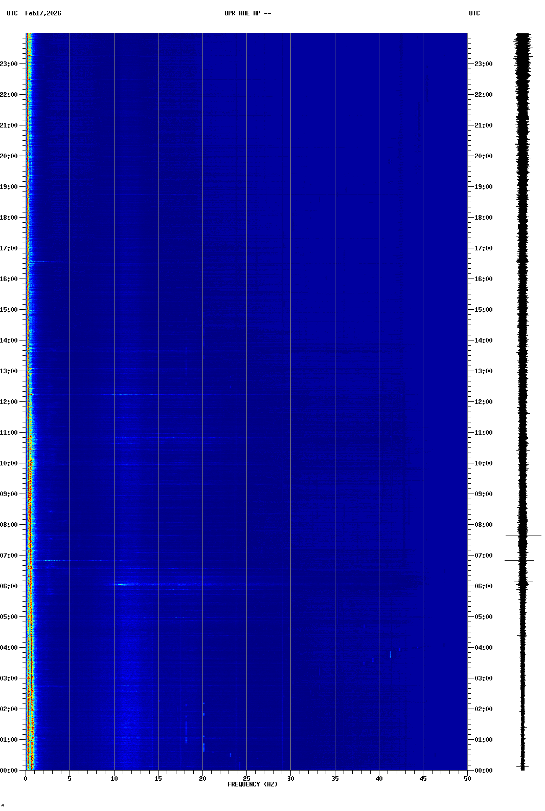
Task: Click the 03:00 label on right axis
Action: pyautogui.click(x=483, y=678)
